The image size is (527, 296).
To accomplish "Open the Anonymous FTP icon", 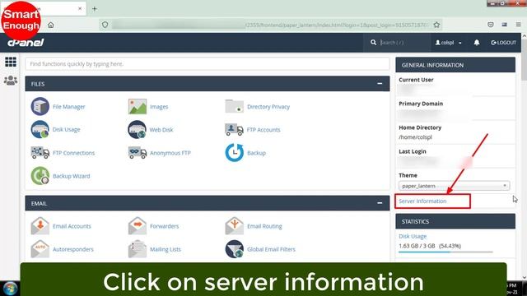I will tap(138, 153).
